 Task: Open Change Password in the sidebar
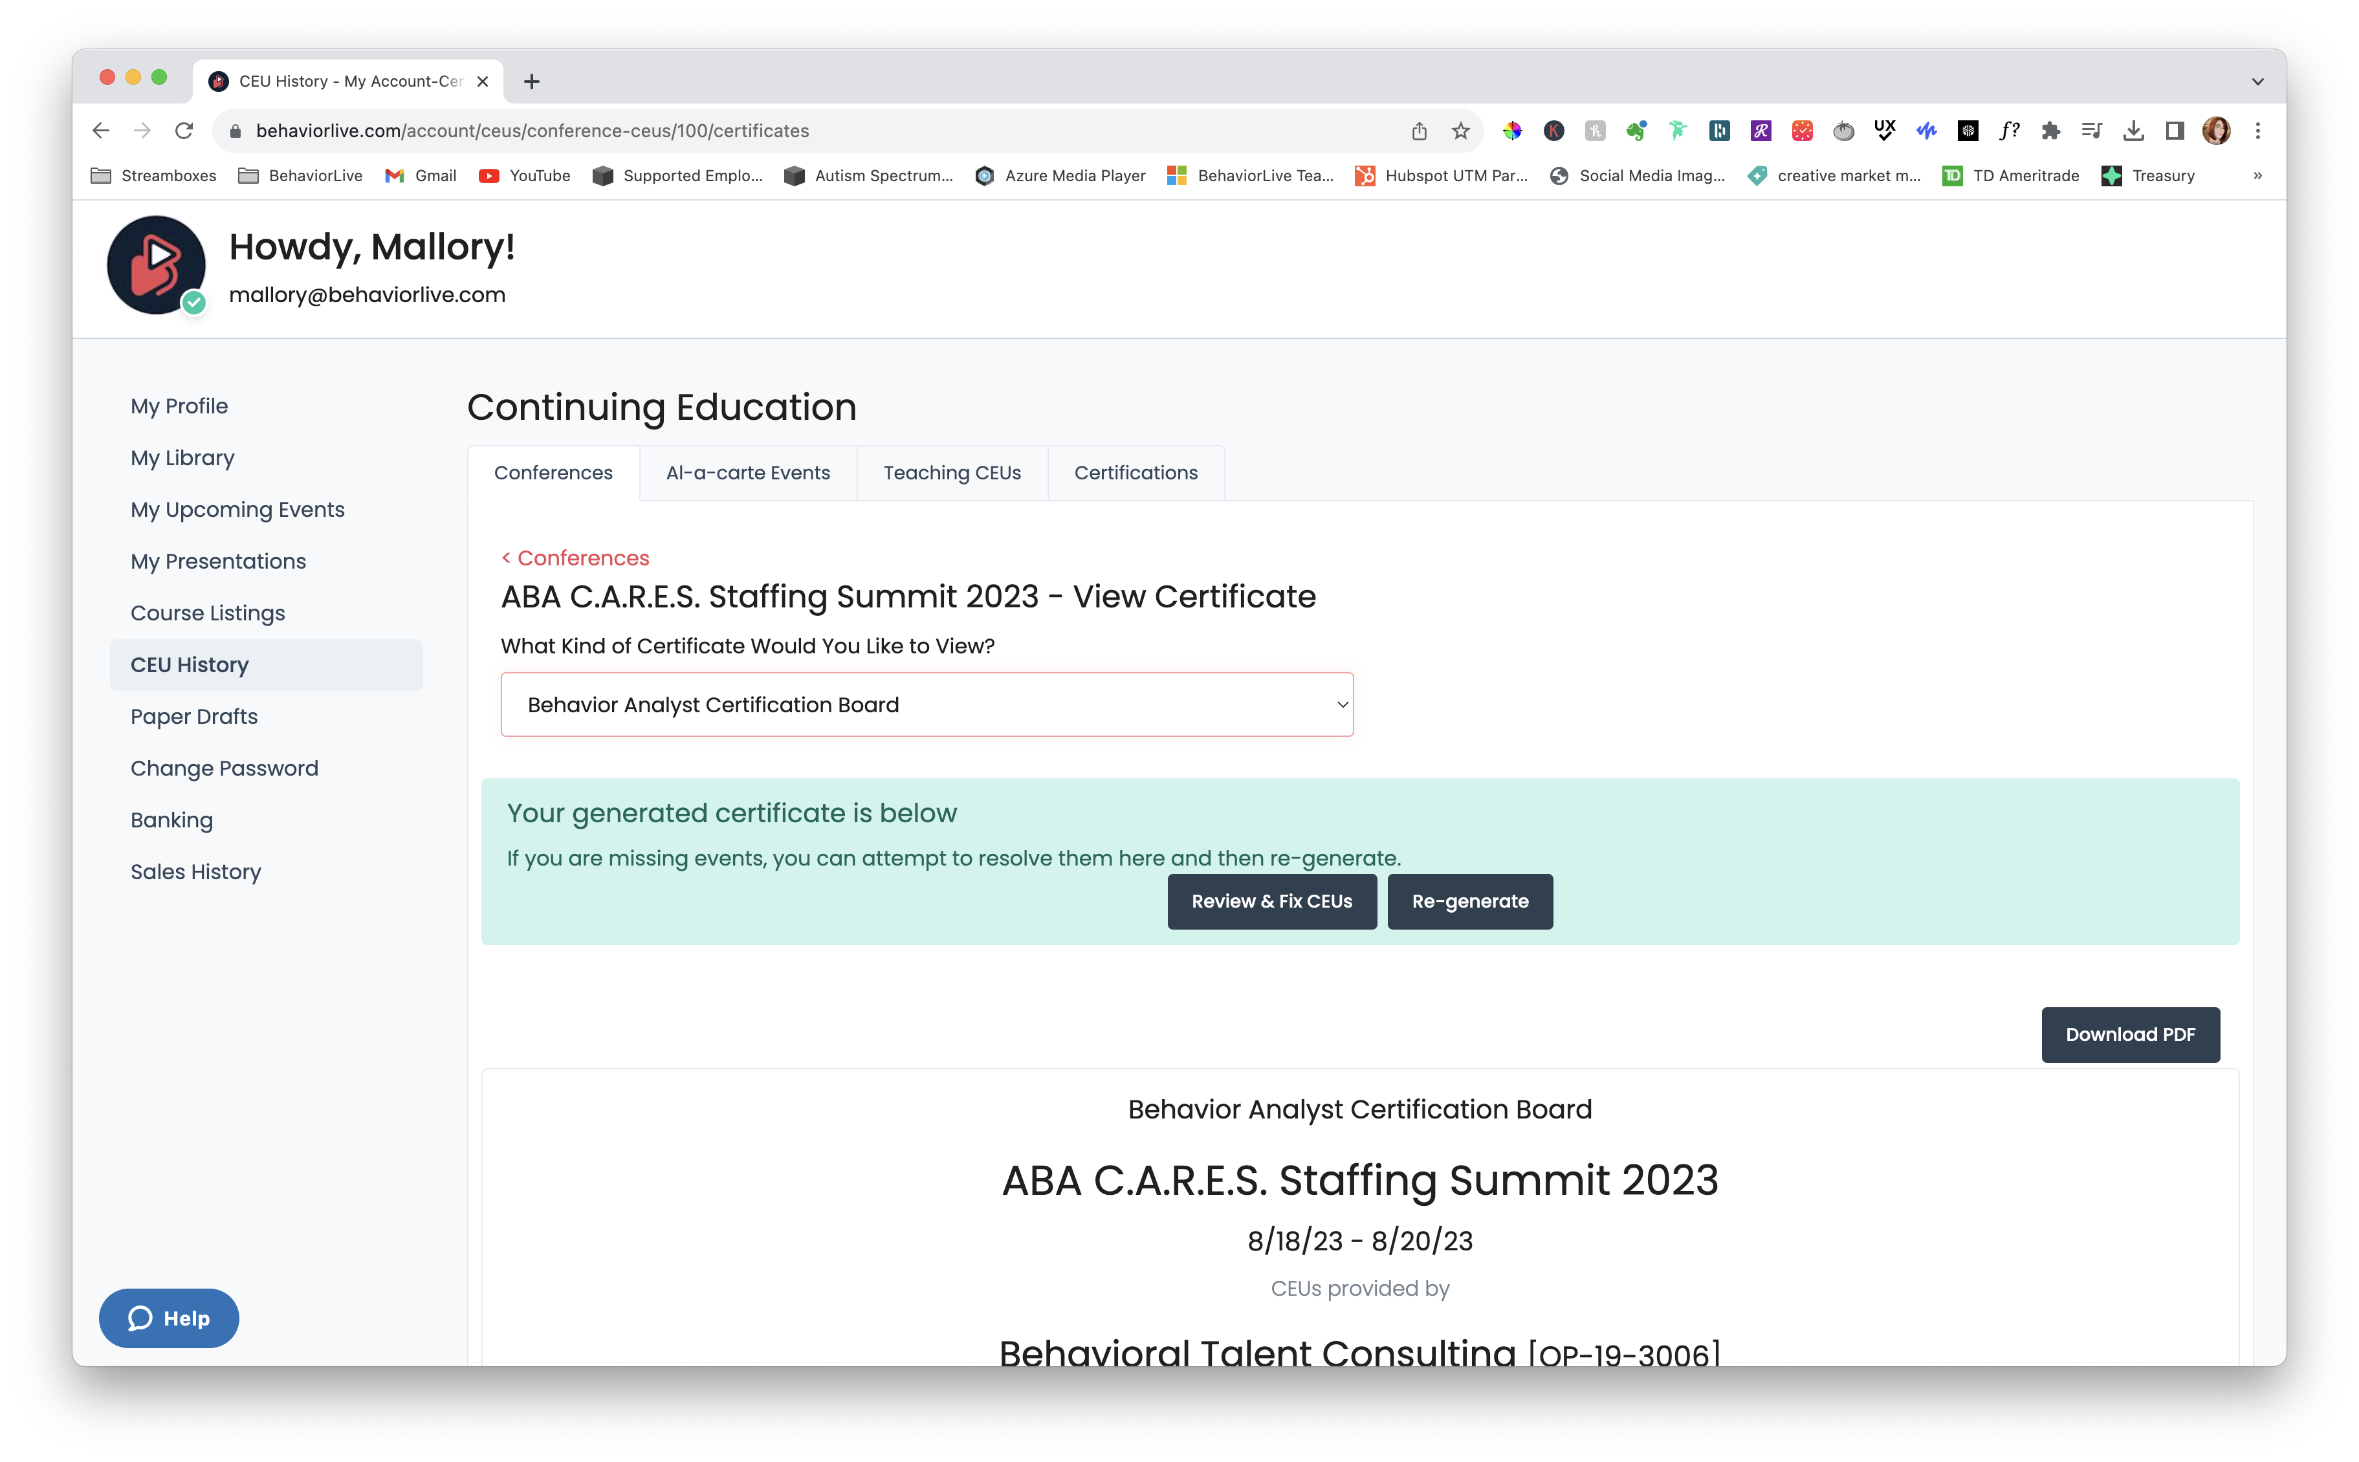[x=223, y=768]
